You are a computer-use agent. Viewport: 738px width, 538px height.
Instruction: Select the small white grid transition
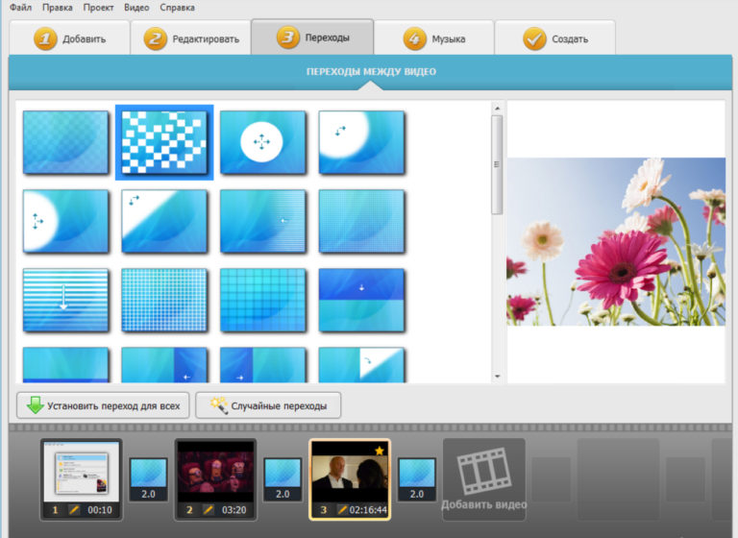tap(164, 301)
